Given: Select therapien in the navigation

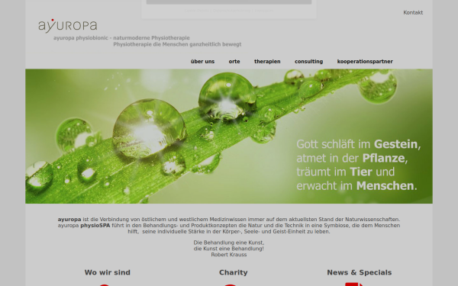Looking at the screenshot, I should click(x=267, y=62).
